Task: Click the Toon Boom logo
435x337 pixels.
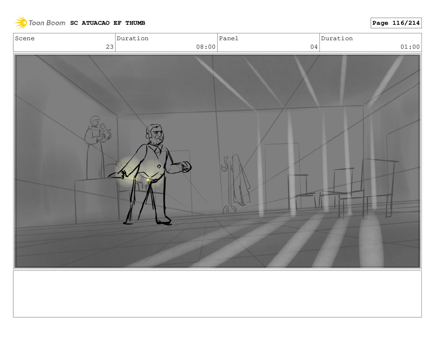Action: pyautogui.click(x=40, y=23)
